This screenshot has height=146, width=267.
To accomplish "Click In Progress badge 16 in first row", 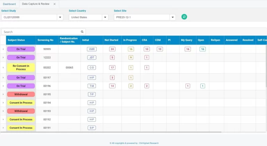I will 131,49.
